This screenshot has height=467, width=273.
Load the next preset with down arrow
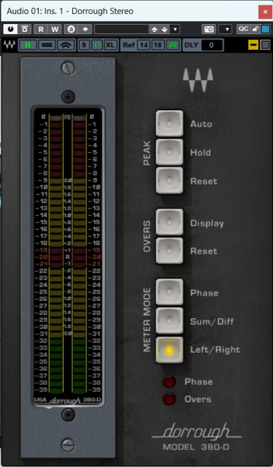164,29
